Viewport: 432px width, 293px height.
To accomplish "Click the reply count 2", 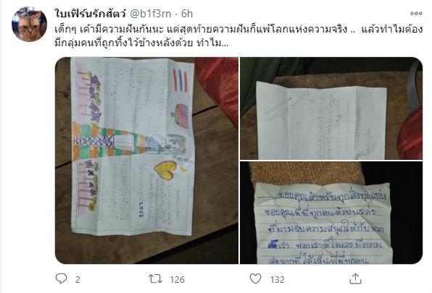I will (x=78, y=280).
